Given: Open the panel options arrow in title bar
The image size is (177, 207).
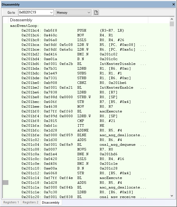Looking at the screenshot, I should coord(168,4).
